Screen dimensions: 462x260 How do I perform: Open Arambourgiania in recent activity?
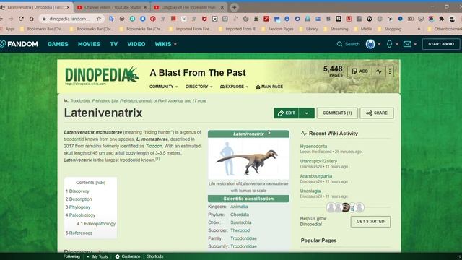pos(316,176)
